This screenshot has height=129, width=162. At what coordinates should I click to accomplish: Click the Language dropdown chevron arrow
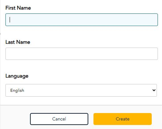(x=154, y=90)
